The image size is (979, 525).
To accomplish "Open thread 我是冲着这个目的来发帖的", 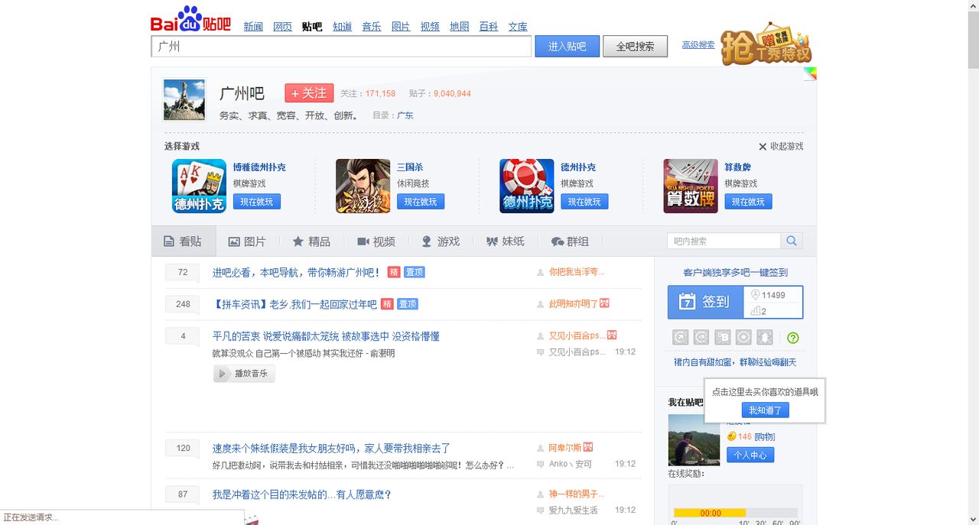I will point(302,494).
